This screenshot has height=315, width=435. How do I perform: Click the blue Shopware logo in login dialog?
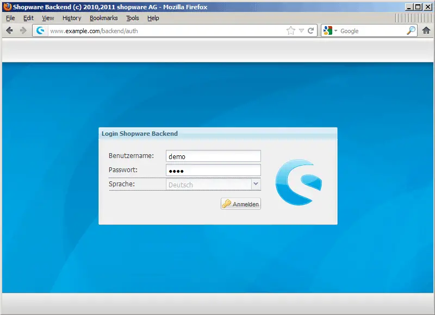point(298,182)
